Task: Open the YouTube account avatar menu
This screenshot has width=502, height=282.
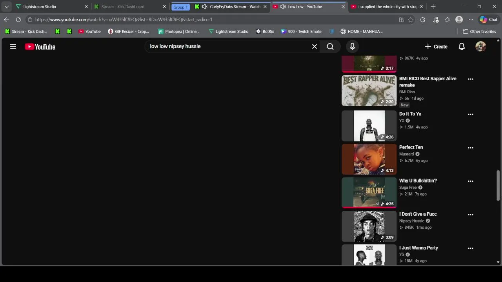Action: [x=480, y=47]
